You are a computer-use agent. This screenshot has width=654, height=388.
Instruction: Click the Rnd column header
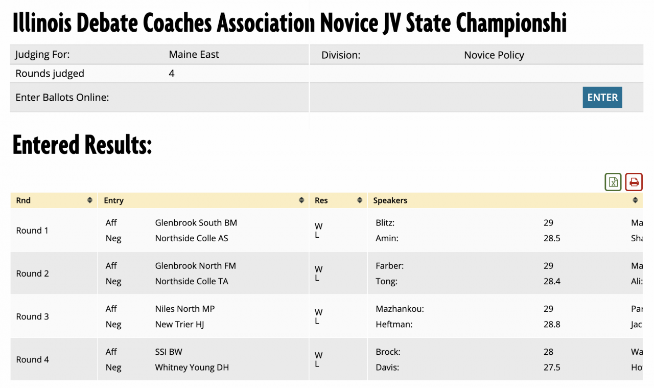click(x=24, y=200)
